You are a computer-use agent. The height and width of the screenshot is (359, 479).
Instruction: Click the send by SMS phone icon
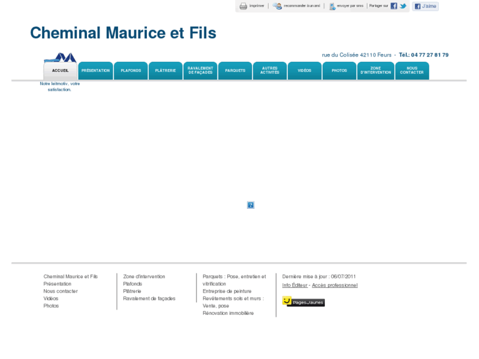[332, 6]
